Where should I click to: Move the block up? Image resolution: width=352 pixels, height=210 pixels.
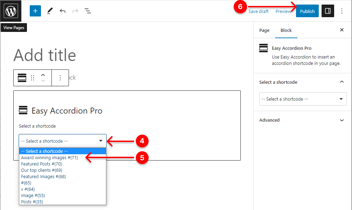[43, 75]
